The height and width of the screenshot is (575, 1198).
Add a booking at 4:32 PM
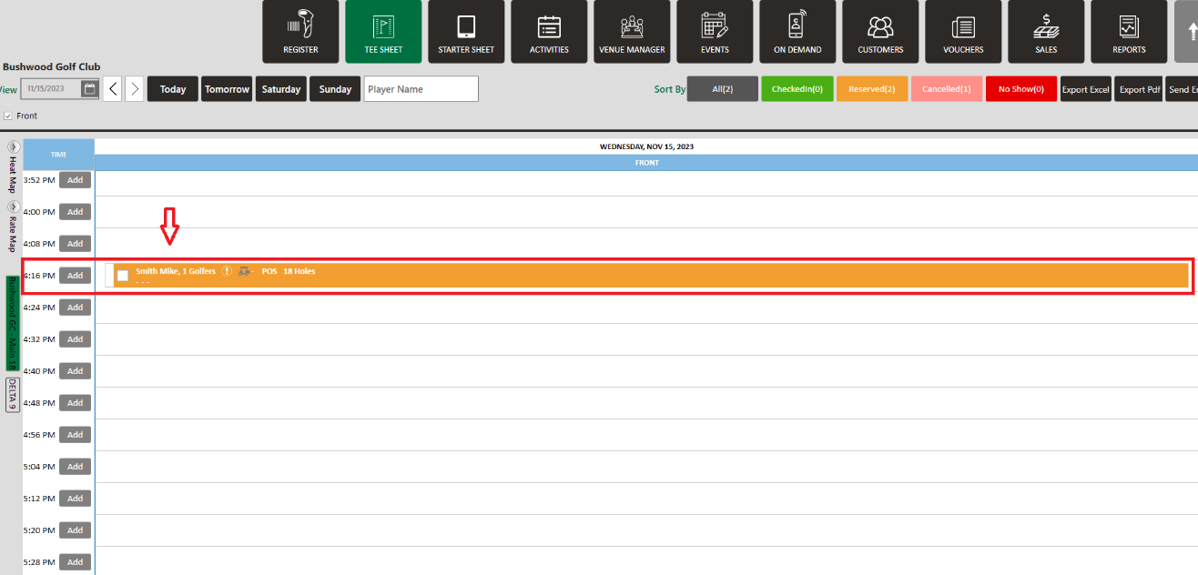[75, 339]
